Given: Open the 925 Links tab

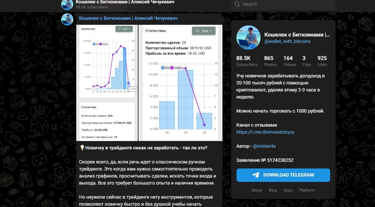Looking at the screenshot, I should (322, 61).
